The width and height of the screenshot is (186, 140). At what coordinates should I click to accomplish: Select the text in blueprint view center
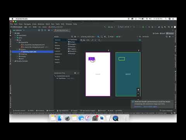point(128,74)
